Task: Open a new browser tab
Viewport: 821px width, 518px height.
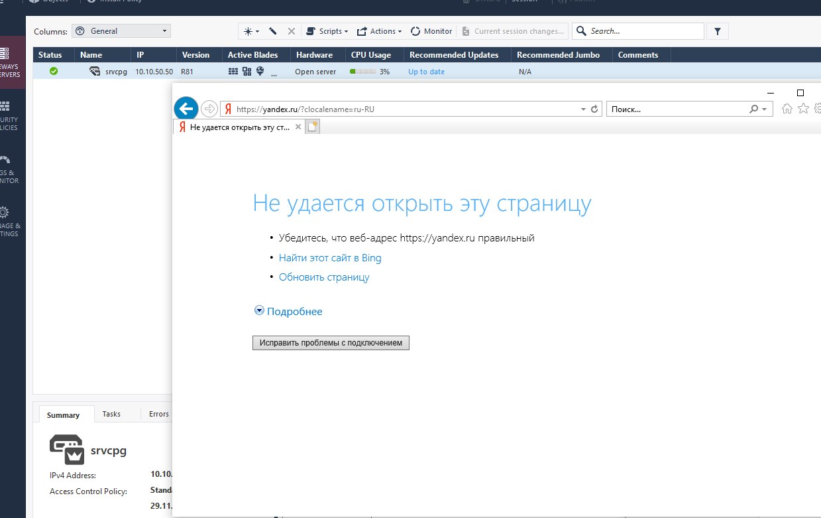Action: 313,127
